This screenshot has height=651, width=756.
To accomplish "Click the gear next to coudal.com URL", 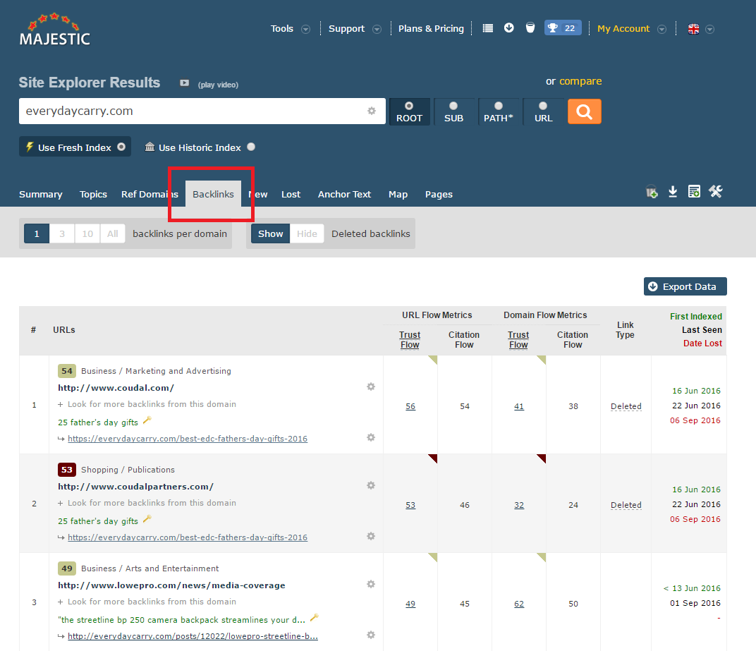I will pos(370,387).
